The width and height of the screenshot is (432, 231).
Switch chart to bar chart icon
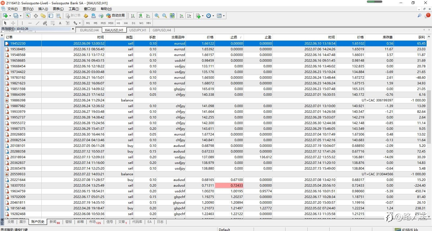coord(133,16)
